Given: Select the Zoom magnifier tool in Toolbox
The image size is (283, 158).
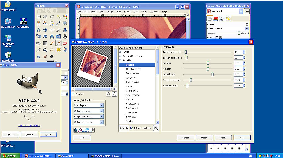Looking at the screenshot, I should click(65, 23).
